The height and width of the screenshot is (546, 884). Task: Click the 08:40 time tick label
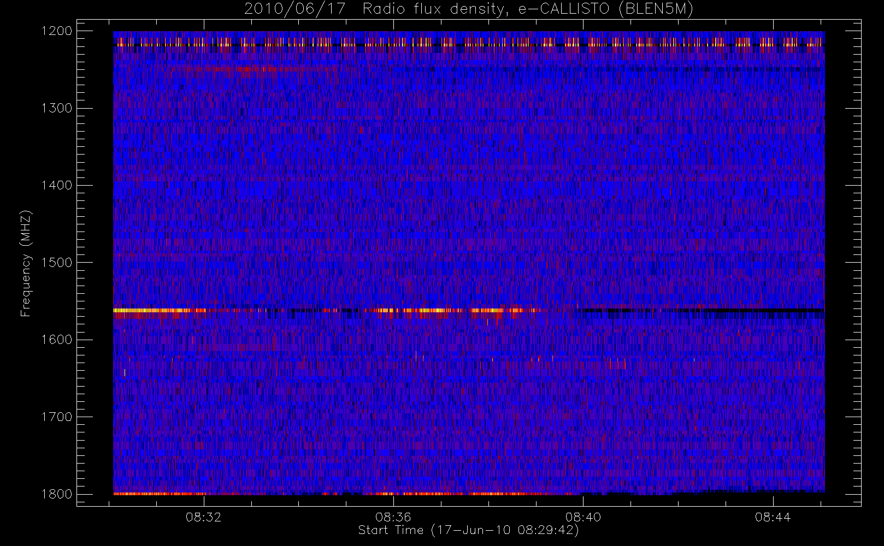pos(583,517)
